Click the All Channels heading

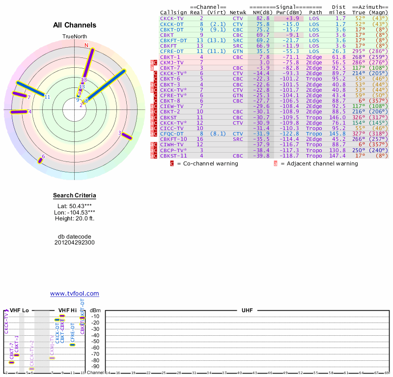coord(75,25)
